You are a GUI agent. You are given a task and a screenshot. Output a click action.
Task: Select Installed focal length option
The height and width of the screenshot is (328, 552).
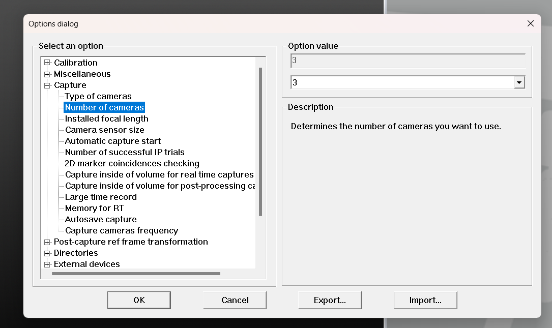click(106, 119)
